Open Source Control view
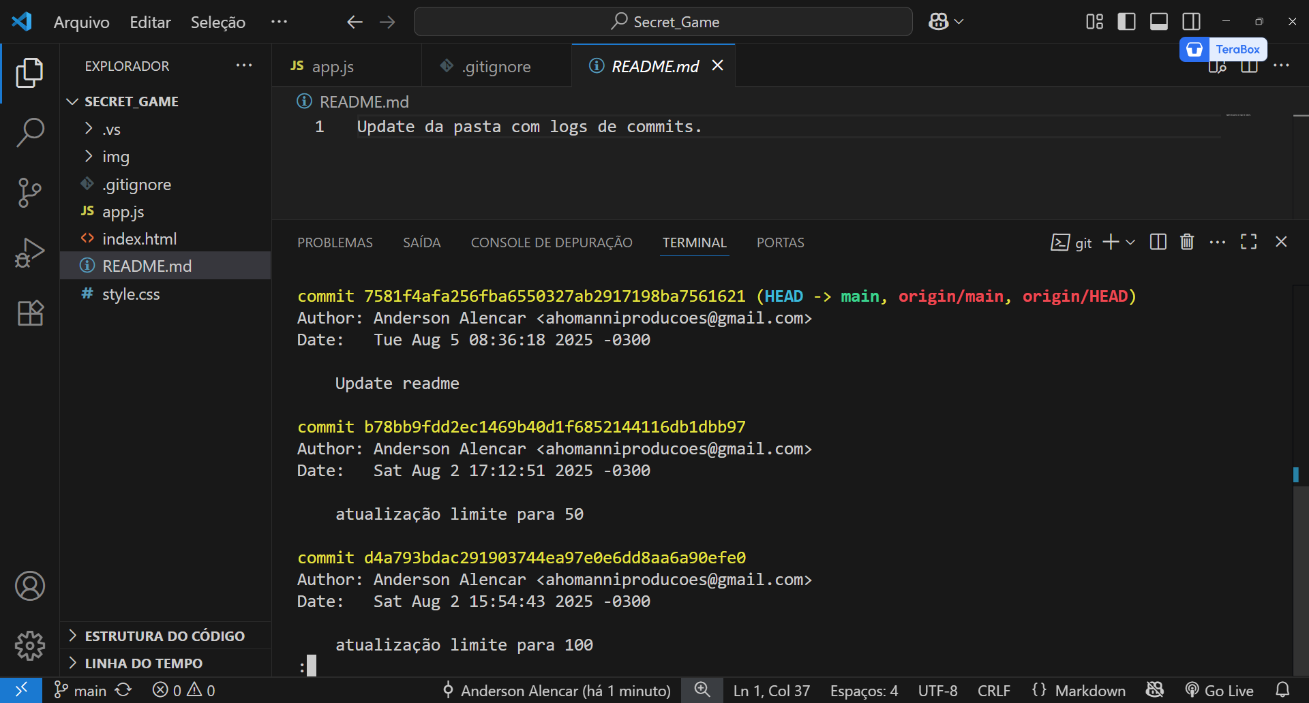Image resolution: width=1309 pixels, height=703 pixels. [29, 193]
